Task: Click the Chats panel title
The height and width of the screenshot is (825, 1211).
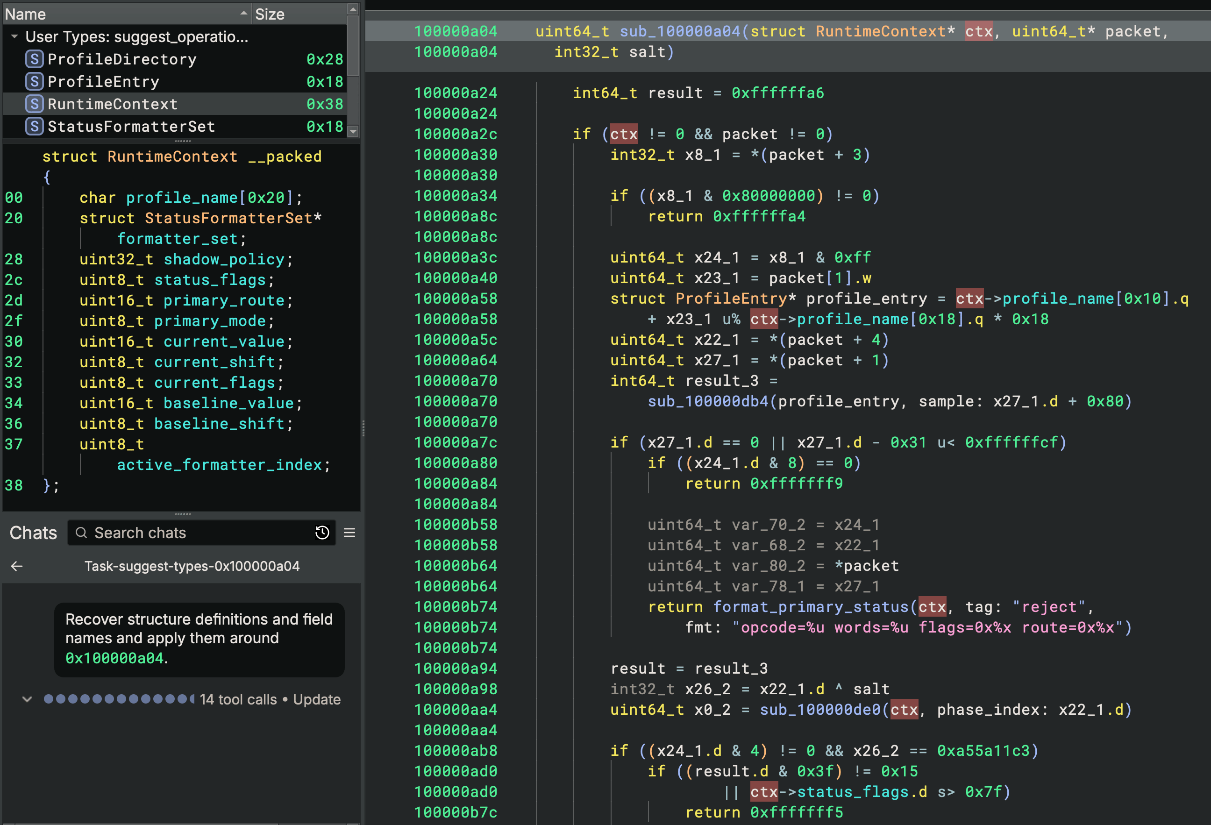Action: pos(33,533)
